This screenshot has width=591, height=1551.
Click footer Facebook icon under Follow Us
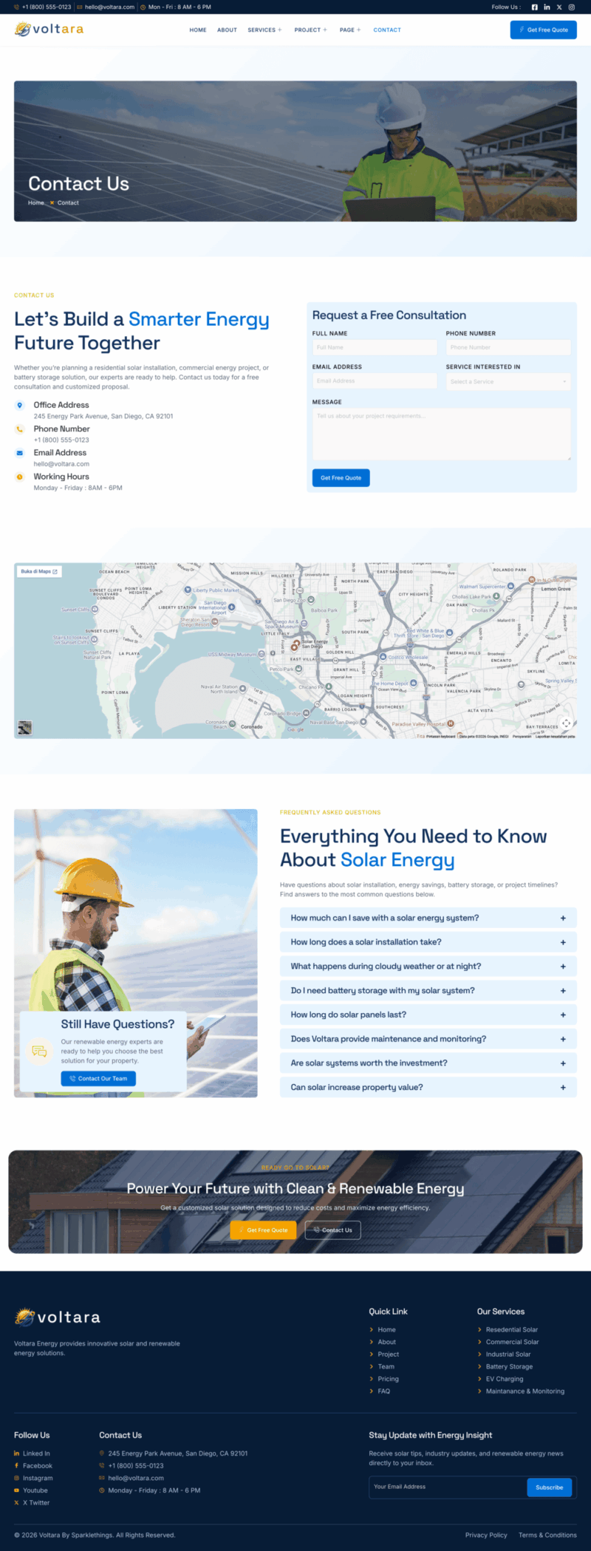[16, 1466]
